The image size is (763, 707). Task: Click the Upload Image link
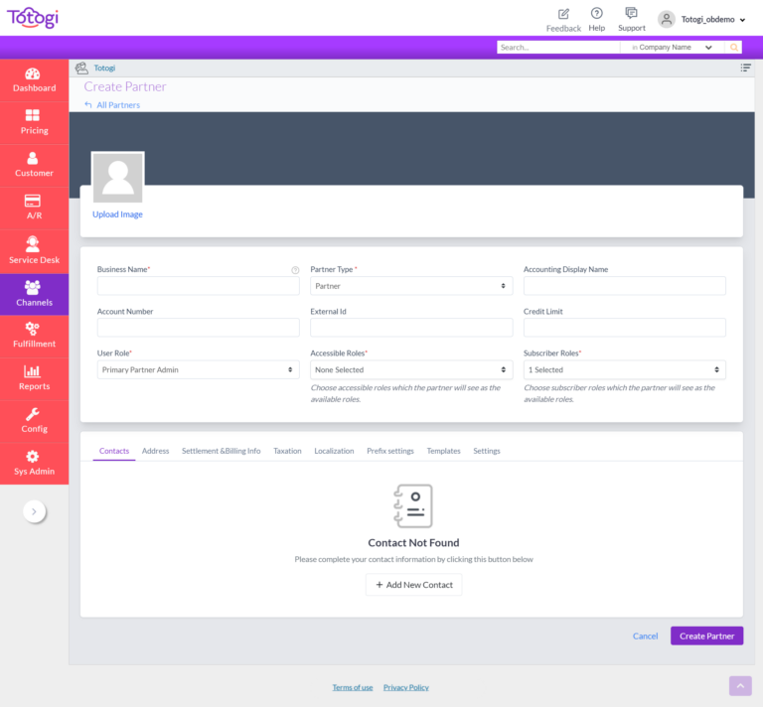pyautogui.click(x=117, y=214)
